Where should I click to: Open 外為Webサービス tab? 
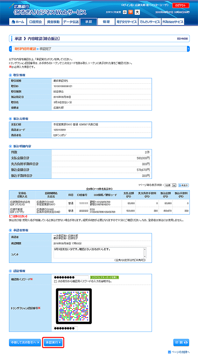point(173,22)
